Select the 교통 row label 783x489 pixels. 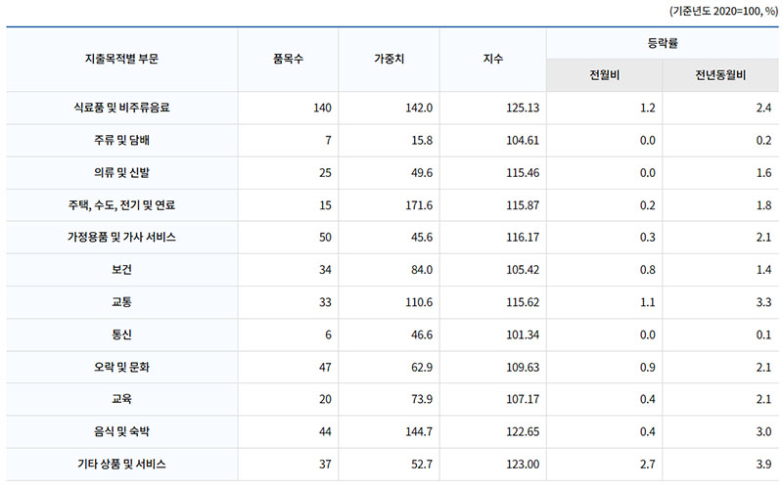click(121, 302)
